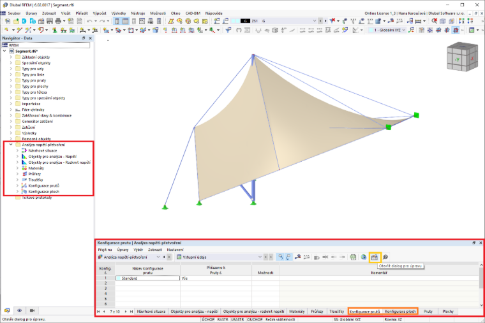The width and height of the screenshot is (485, 323).
Task: Toggle the navigator panel display icon
Action: coord(117,21)
